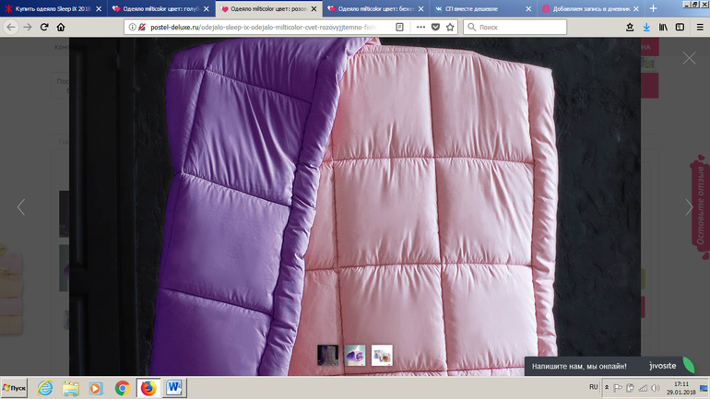Close the image lightbox with the X
710x399 pixels.
(689, 58)
